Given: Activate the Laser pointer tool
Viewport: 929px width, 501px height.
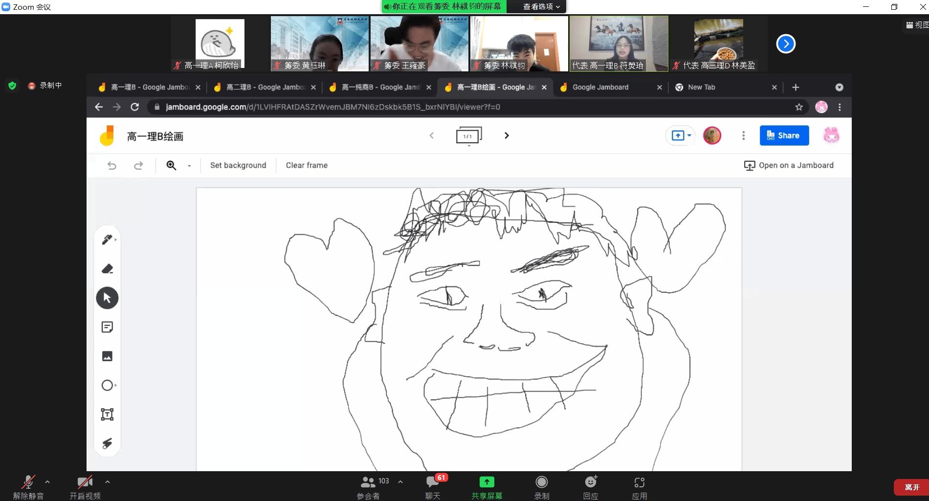Looking at the screenshot, I should [107, 443].
